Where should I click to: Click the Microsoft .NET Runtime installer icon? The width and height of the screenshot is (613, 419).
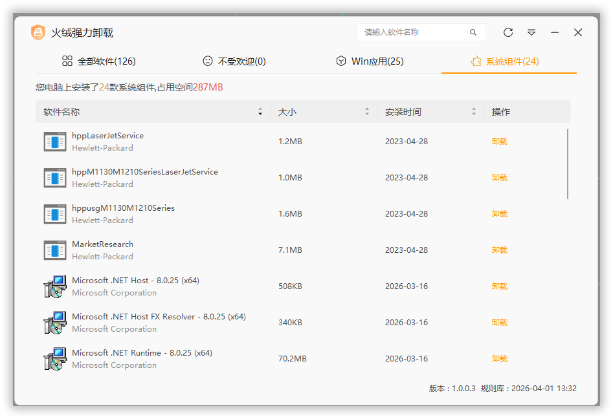55,359
